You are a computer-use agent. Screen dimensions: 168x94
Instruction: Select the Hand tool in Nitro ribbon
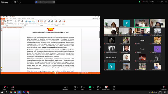[2, 22]
